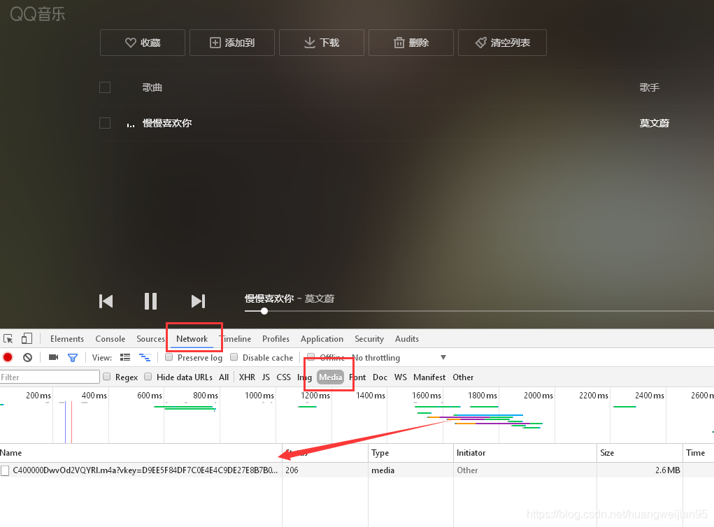714x527 pixels.
Task: Open the Console tab in DevTools
Action: (x=110, y=339)
